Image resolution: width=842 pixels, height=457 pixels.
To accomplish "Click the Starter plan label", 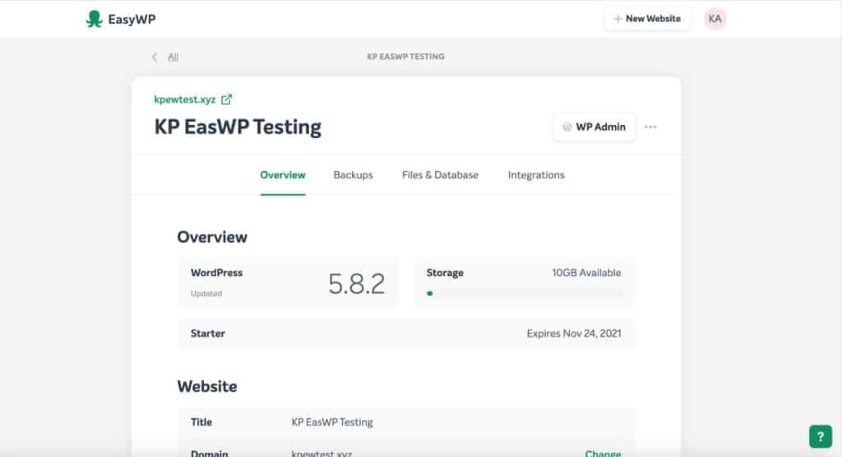I will pos(208,334).
